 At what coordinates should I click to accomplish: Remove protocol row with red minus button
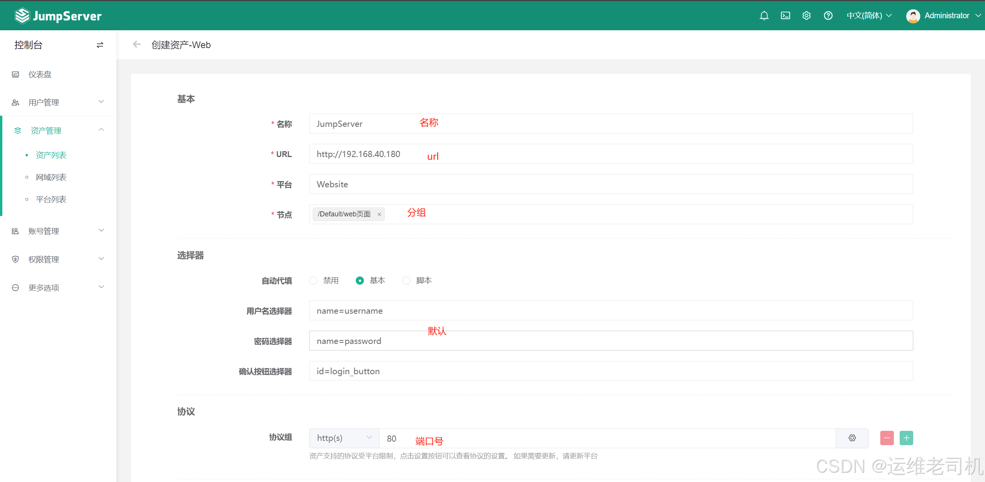pos(887,438)
